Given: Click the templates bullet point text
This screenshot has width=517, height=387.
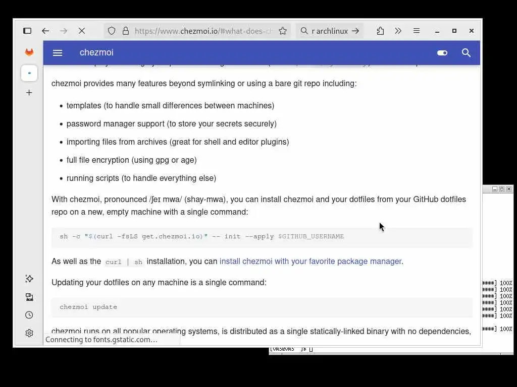Looking at the screenshot, I should [x=171, y=106].
